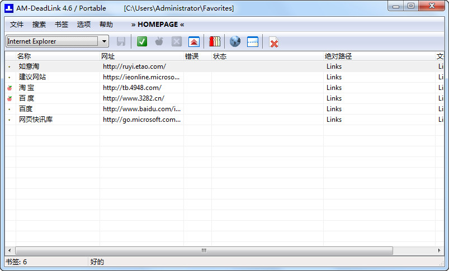Select the 百度 bookmark name for baidu.com
Image resolution: width=449 pixels, height=271 pixels.
pos(26,109)
